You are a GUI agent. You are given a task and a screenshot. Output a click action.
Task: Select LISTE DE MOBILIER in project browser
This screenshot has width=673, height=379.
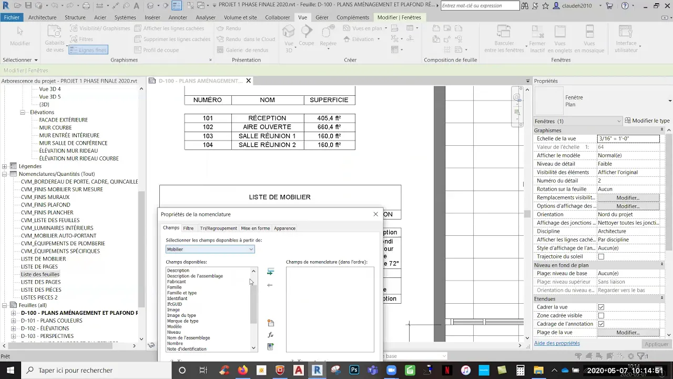[x=43, y=259]
